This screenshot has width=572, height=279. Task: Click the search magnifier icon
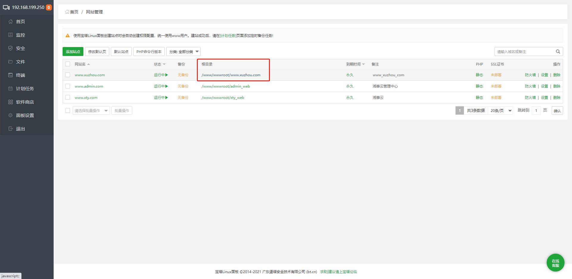[x=558, y=52]
